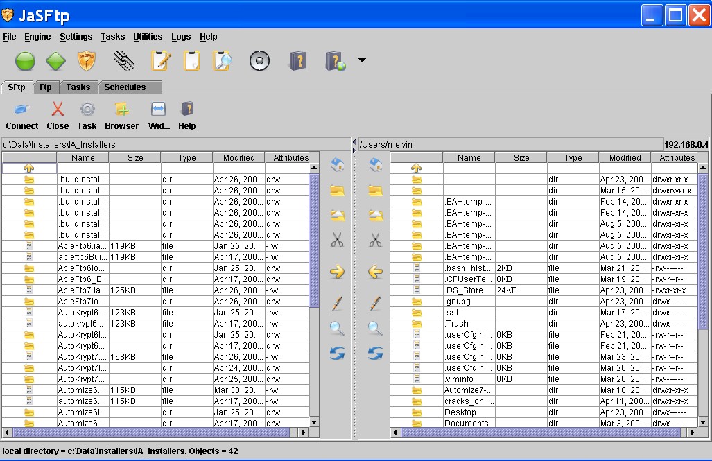The image size is (712, 461).
Task: Click remote rename pencil icon
Action: click(375, 304)
